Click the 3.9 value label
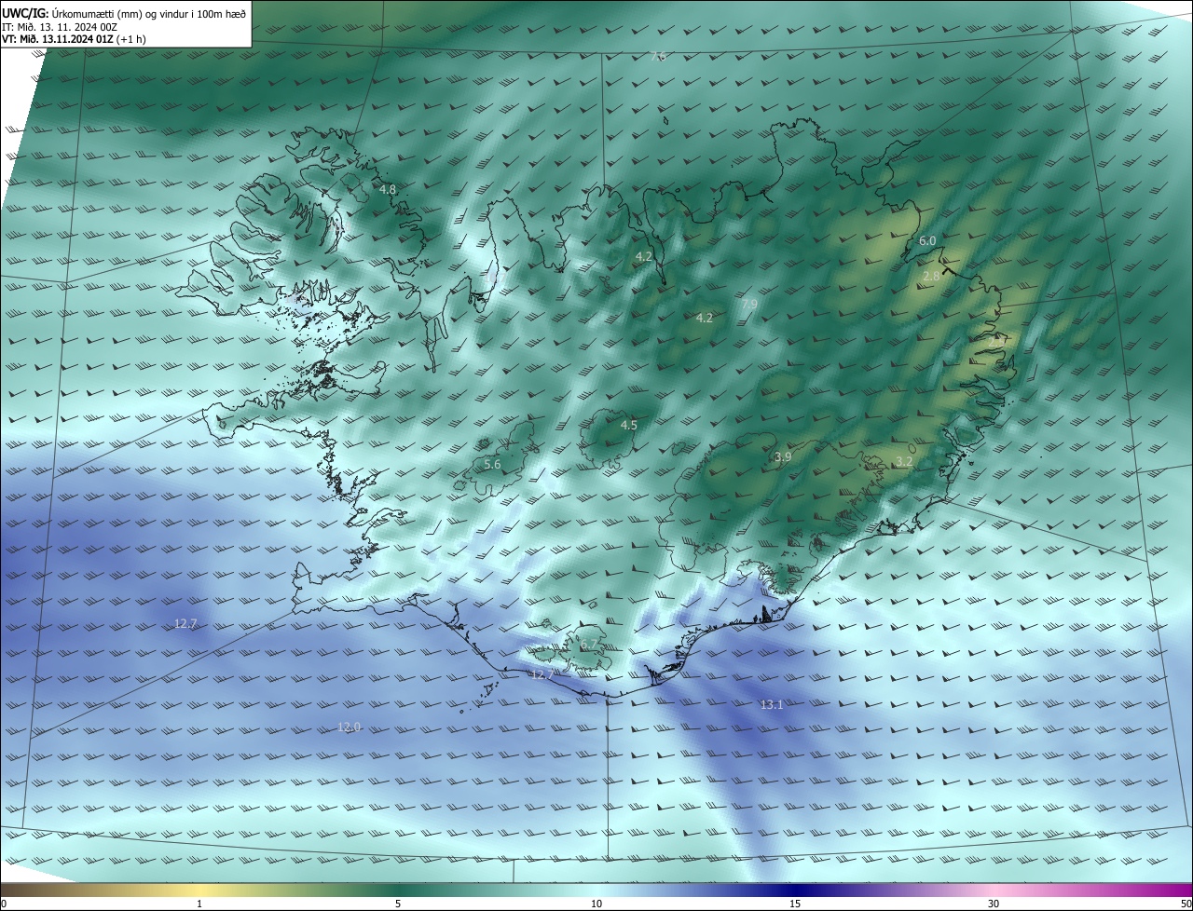 [783, 456]
